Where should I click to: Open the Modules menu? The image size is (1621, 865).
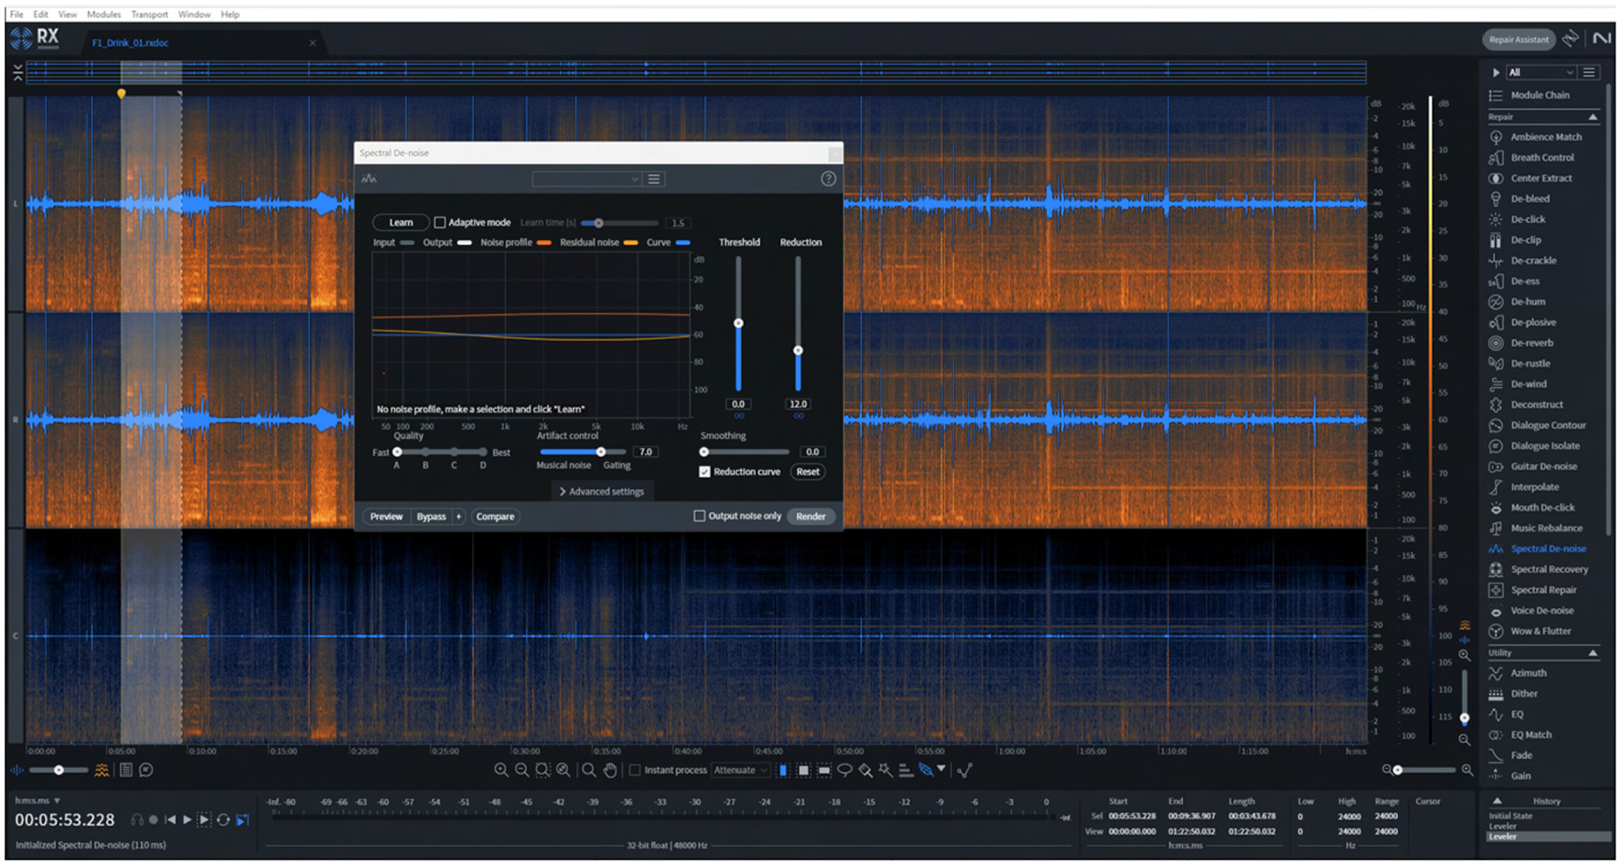(103, 14)
